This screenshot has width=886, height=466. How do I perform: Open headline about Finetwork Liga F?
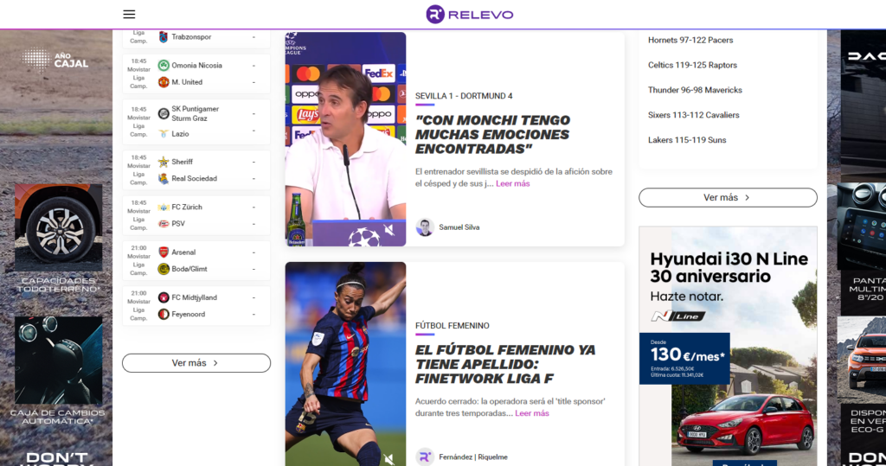point(505,364)
